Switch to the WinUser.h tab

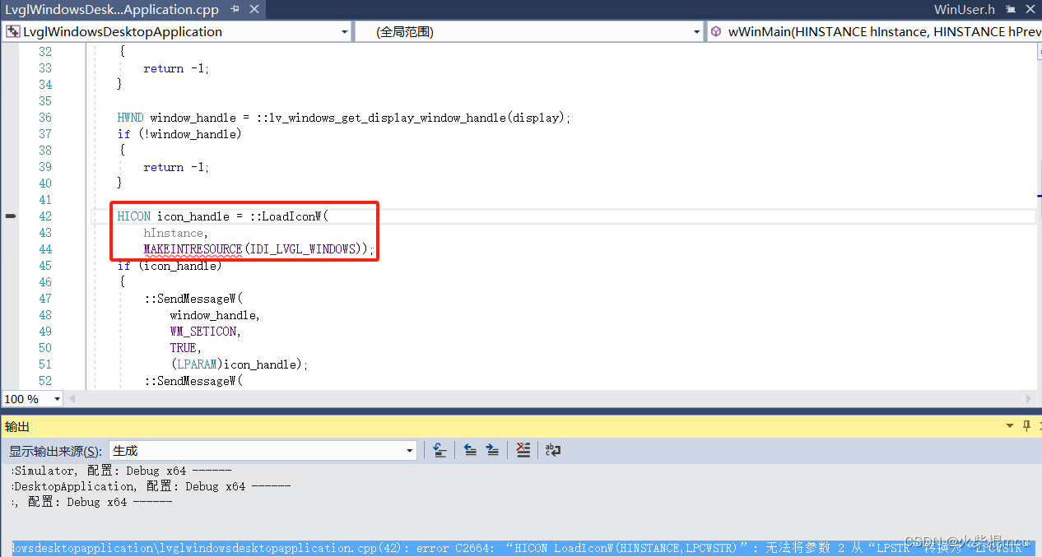(x=964, y=9)
